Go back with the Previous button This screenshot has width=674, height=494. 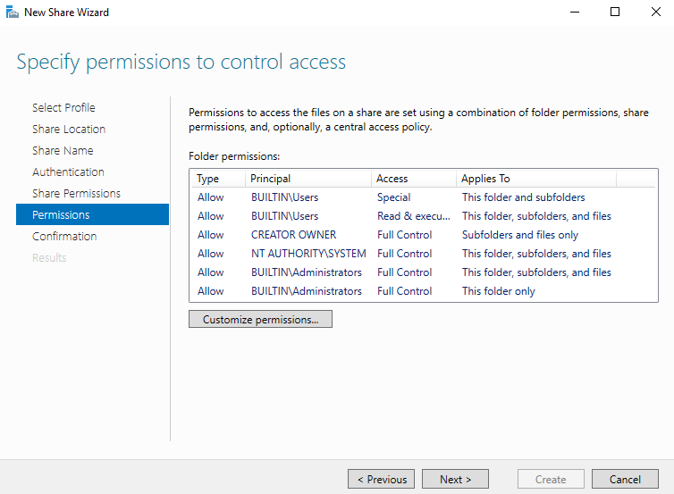click(x=382, y=479)
